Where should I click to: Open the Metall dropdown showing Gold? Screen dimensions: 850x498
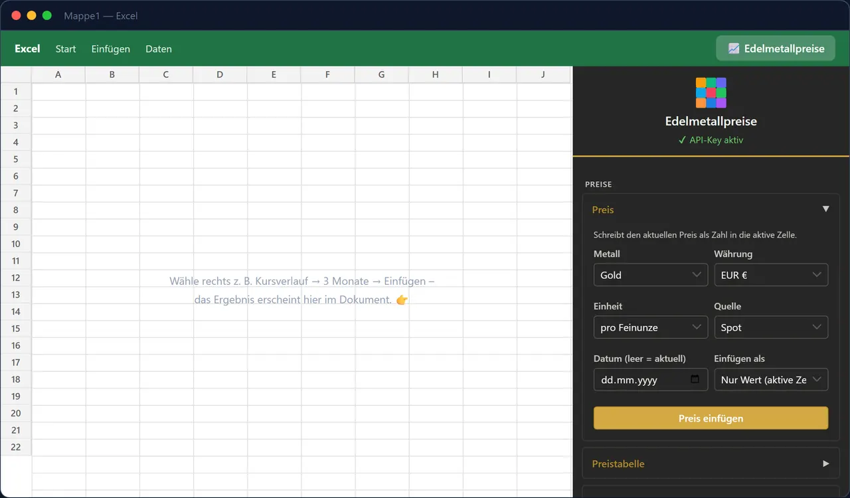coord(650,275)
